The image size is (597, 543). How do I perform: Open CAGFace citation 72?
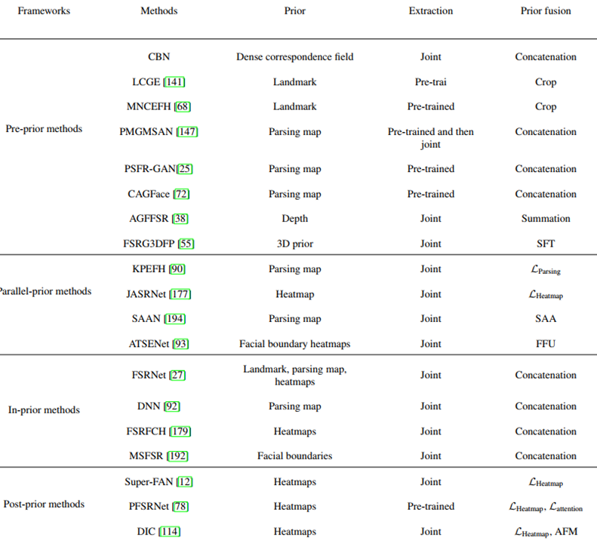pos(181,194)
